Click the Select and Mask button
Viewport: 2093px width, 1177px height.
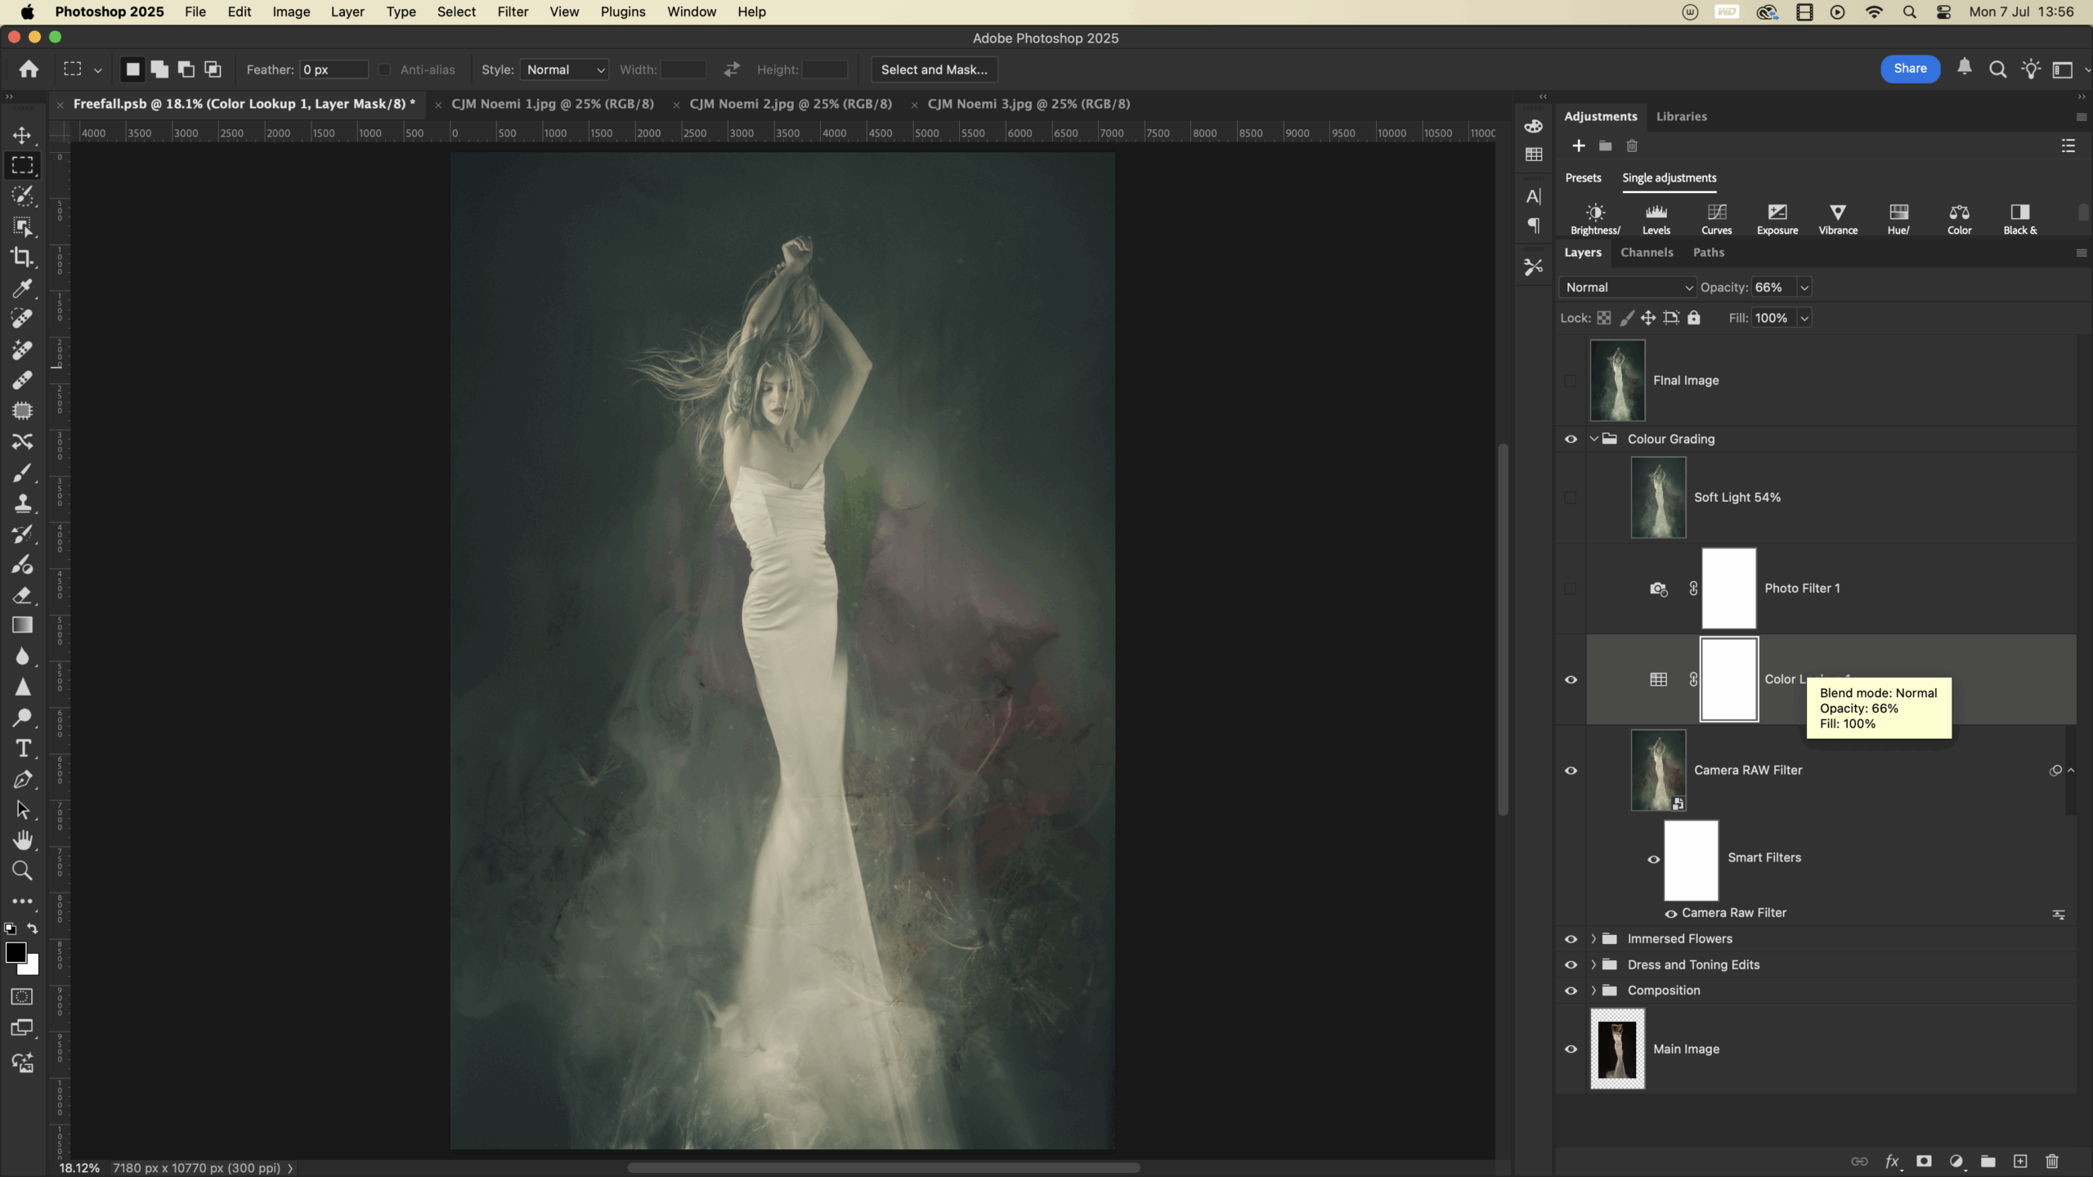934,70
